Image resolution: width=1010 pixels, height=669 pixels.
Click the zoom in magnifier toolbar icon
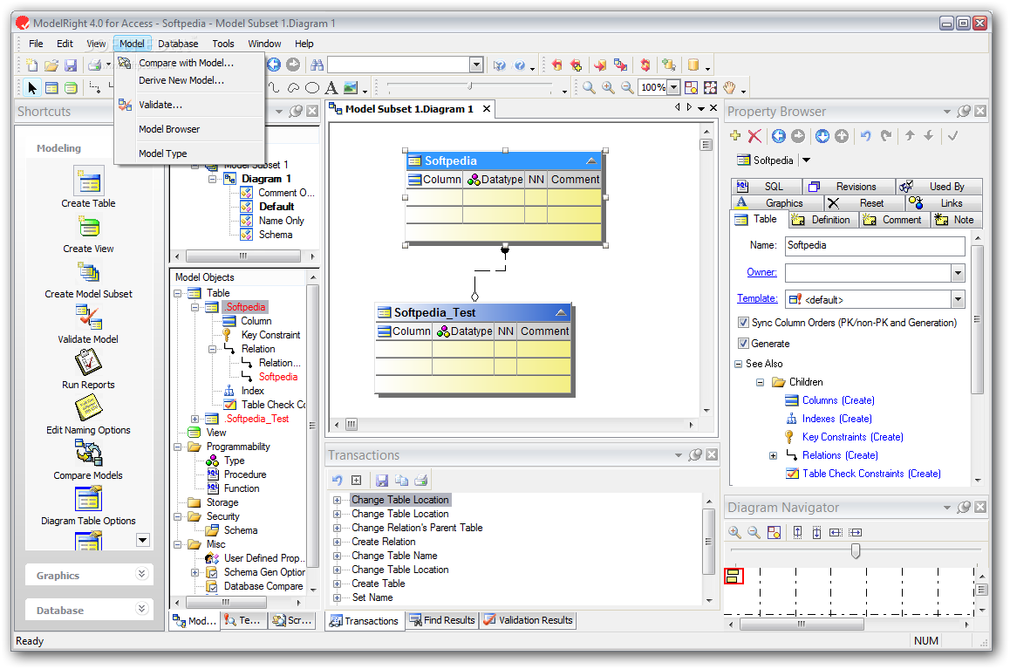coord(608,87)
